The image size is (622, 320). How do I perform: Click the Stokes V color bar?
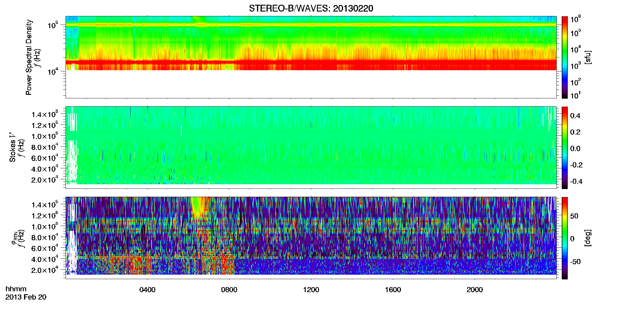pyautogui.click(x=564, y=148)
